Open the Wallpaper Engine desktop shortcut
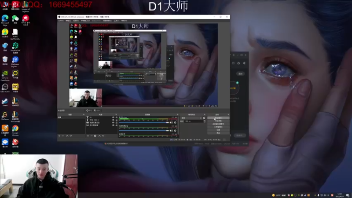This screenshot has width=352, height=198. (x=15, y=62)
